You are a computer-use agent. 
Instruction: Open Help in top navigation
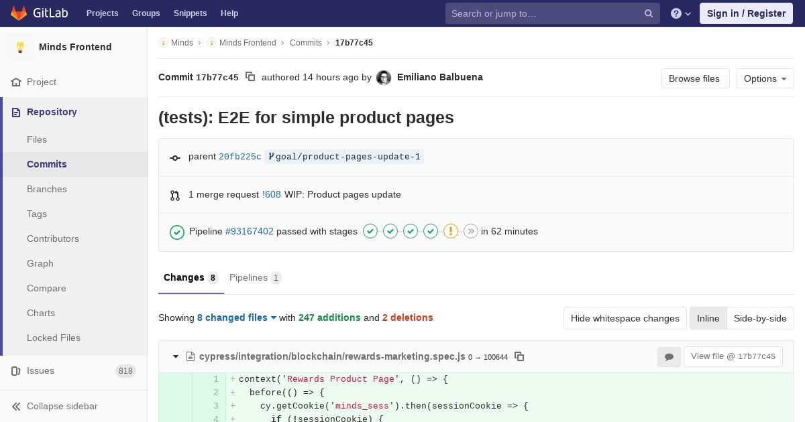click(x=229, y=13)
